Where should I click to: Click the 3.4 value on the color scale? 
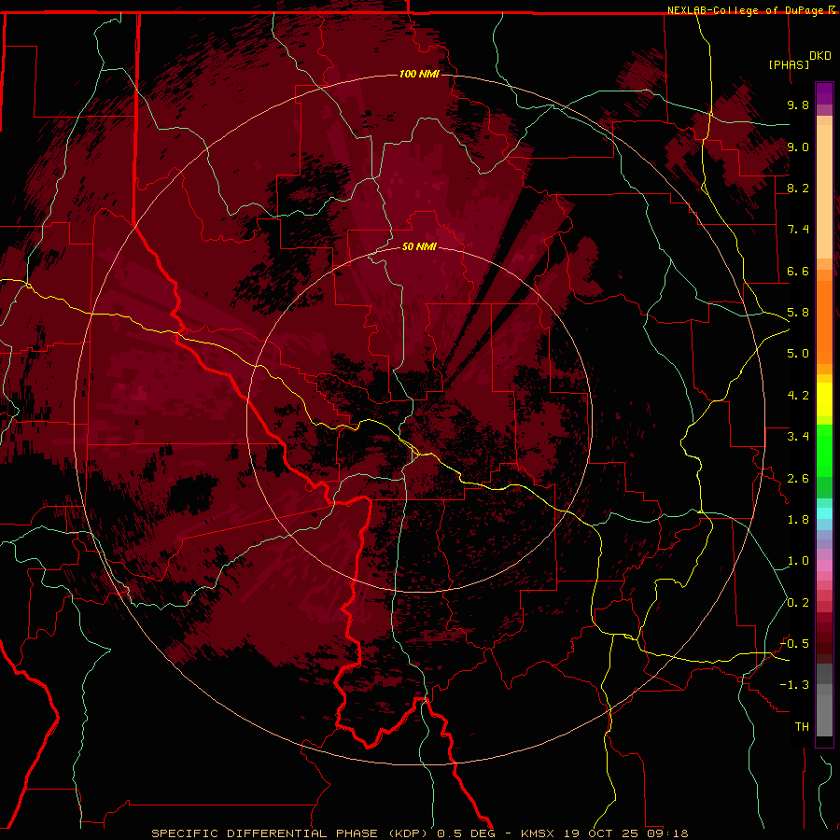click(x=798, y=437)
